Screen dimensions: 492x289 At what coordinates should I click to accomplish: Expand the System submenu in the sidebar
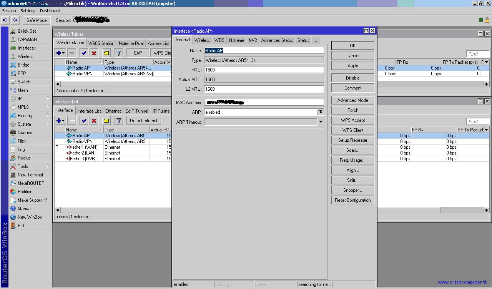point(48,124)
